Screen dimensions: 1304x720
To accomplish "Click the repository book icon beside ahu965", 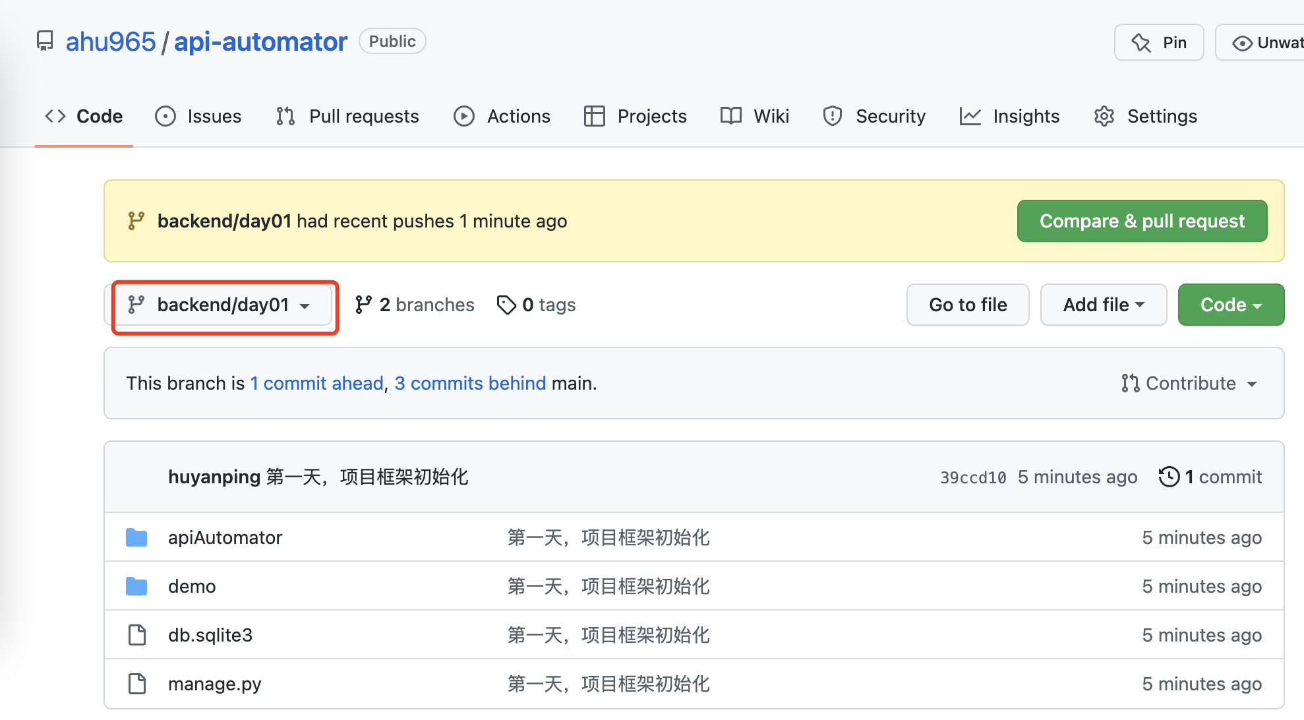I will (x=45, y=42).
